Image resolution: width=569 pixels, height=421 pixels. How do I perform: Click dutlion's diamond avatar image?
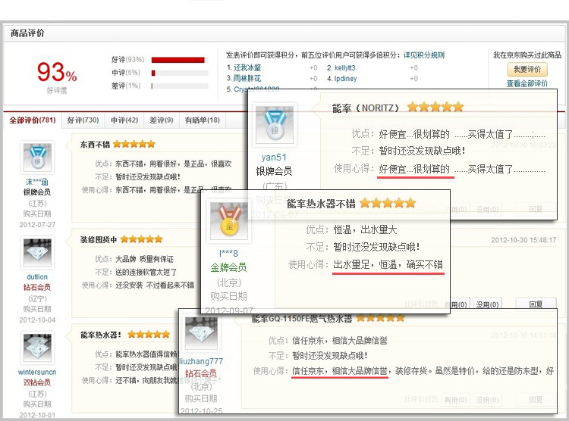click(37, 252)
